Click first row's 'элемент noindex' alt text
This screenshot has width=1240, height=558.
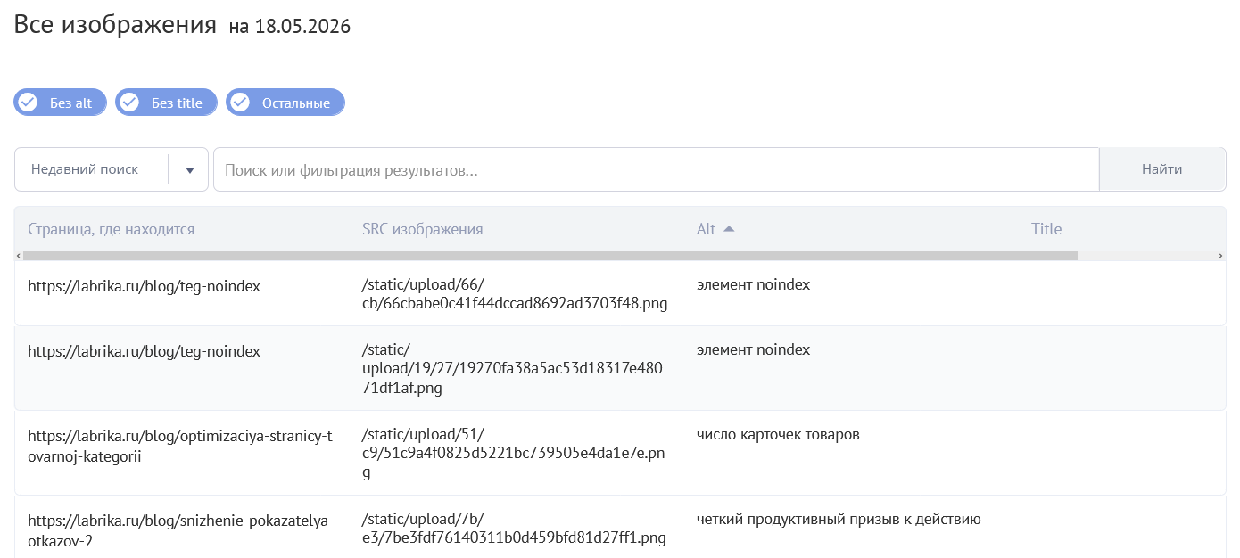click(x=753, y=285)
